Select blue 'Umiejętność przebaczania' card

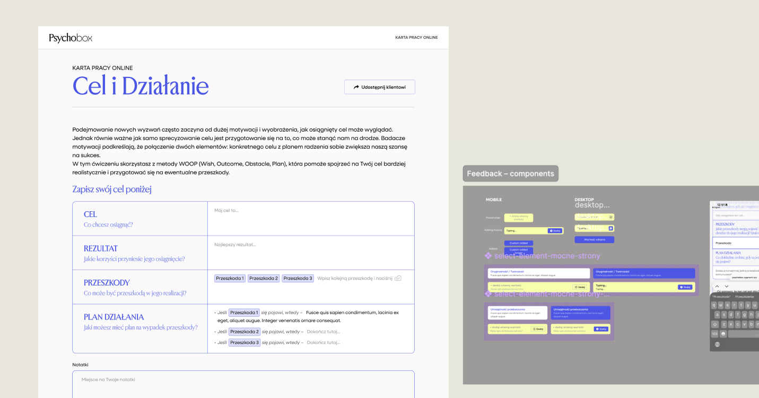[581, 313]
